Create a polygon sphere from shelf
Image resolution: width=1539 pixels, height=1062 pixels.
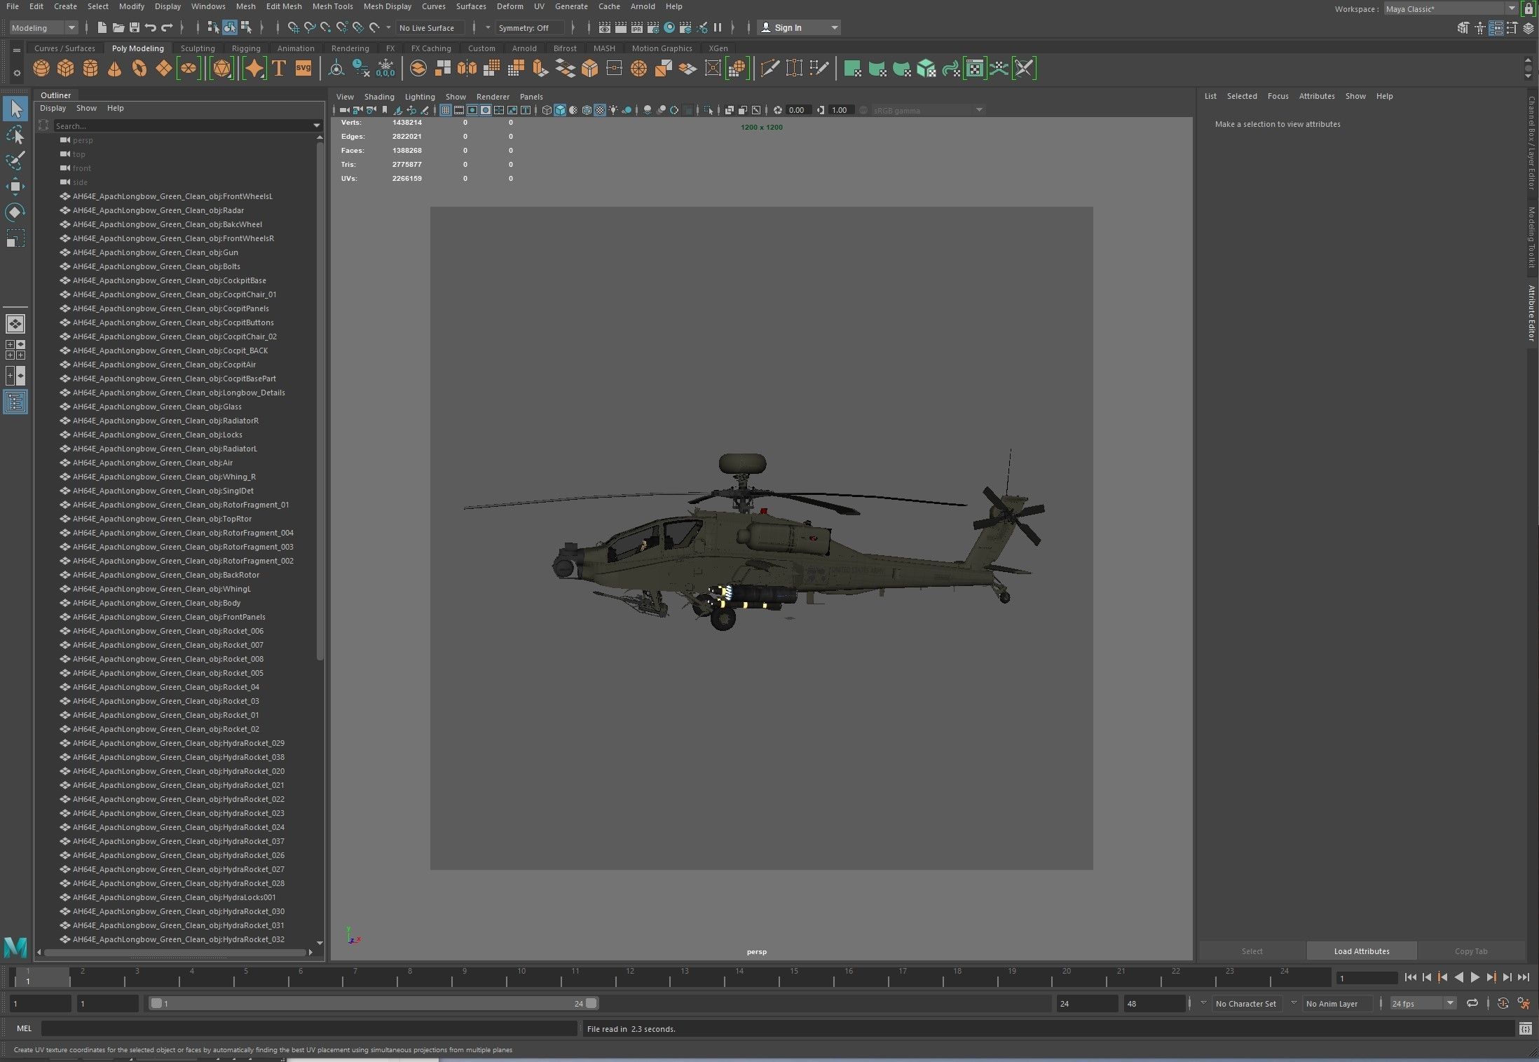[x=41, y=69]
